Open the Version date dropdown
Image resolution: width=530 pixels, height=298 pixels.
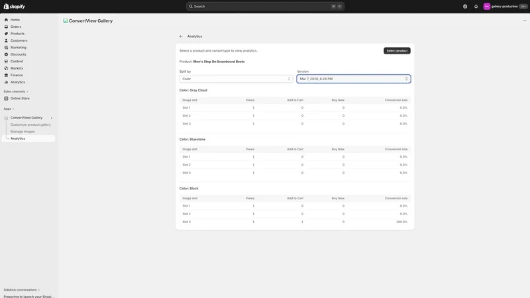[354, 79]
